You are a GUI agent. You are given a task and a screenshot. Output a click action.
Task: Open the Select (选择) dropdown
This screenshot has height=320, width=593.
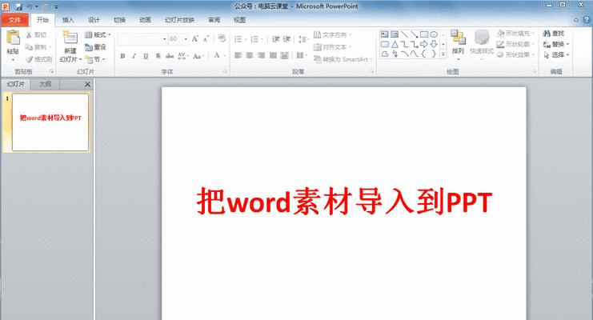[556, 55]
